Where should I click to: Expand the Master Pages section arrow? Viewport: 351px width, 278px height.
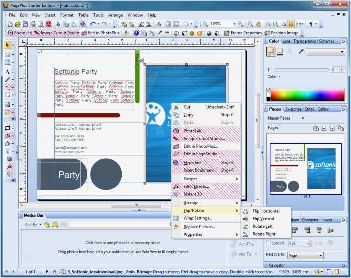303,118
